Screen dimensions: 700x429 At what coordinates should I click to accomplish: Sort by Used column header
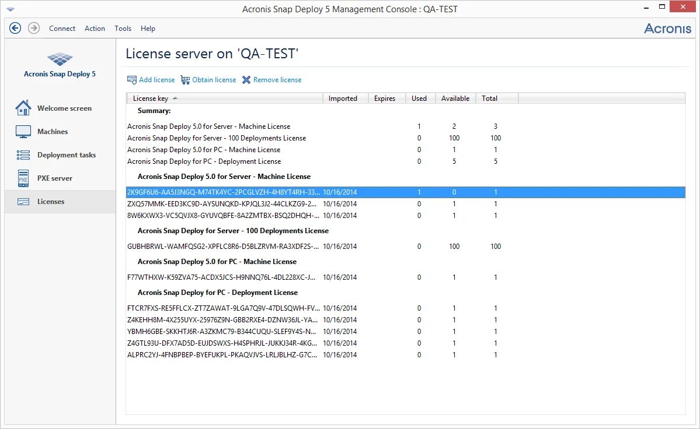pyautogui.click(x=420, y=98)
